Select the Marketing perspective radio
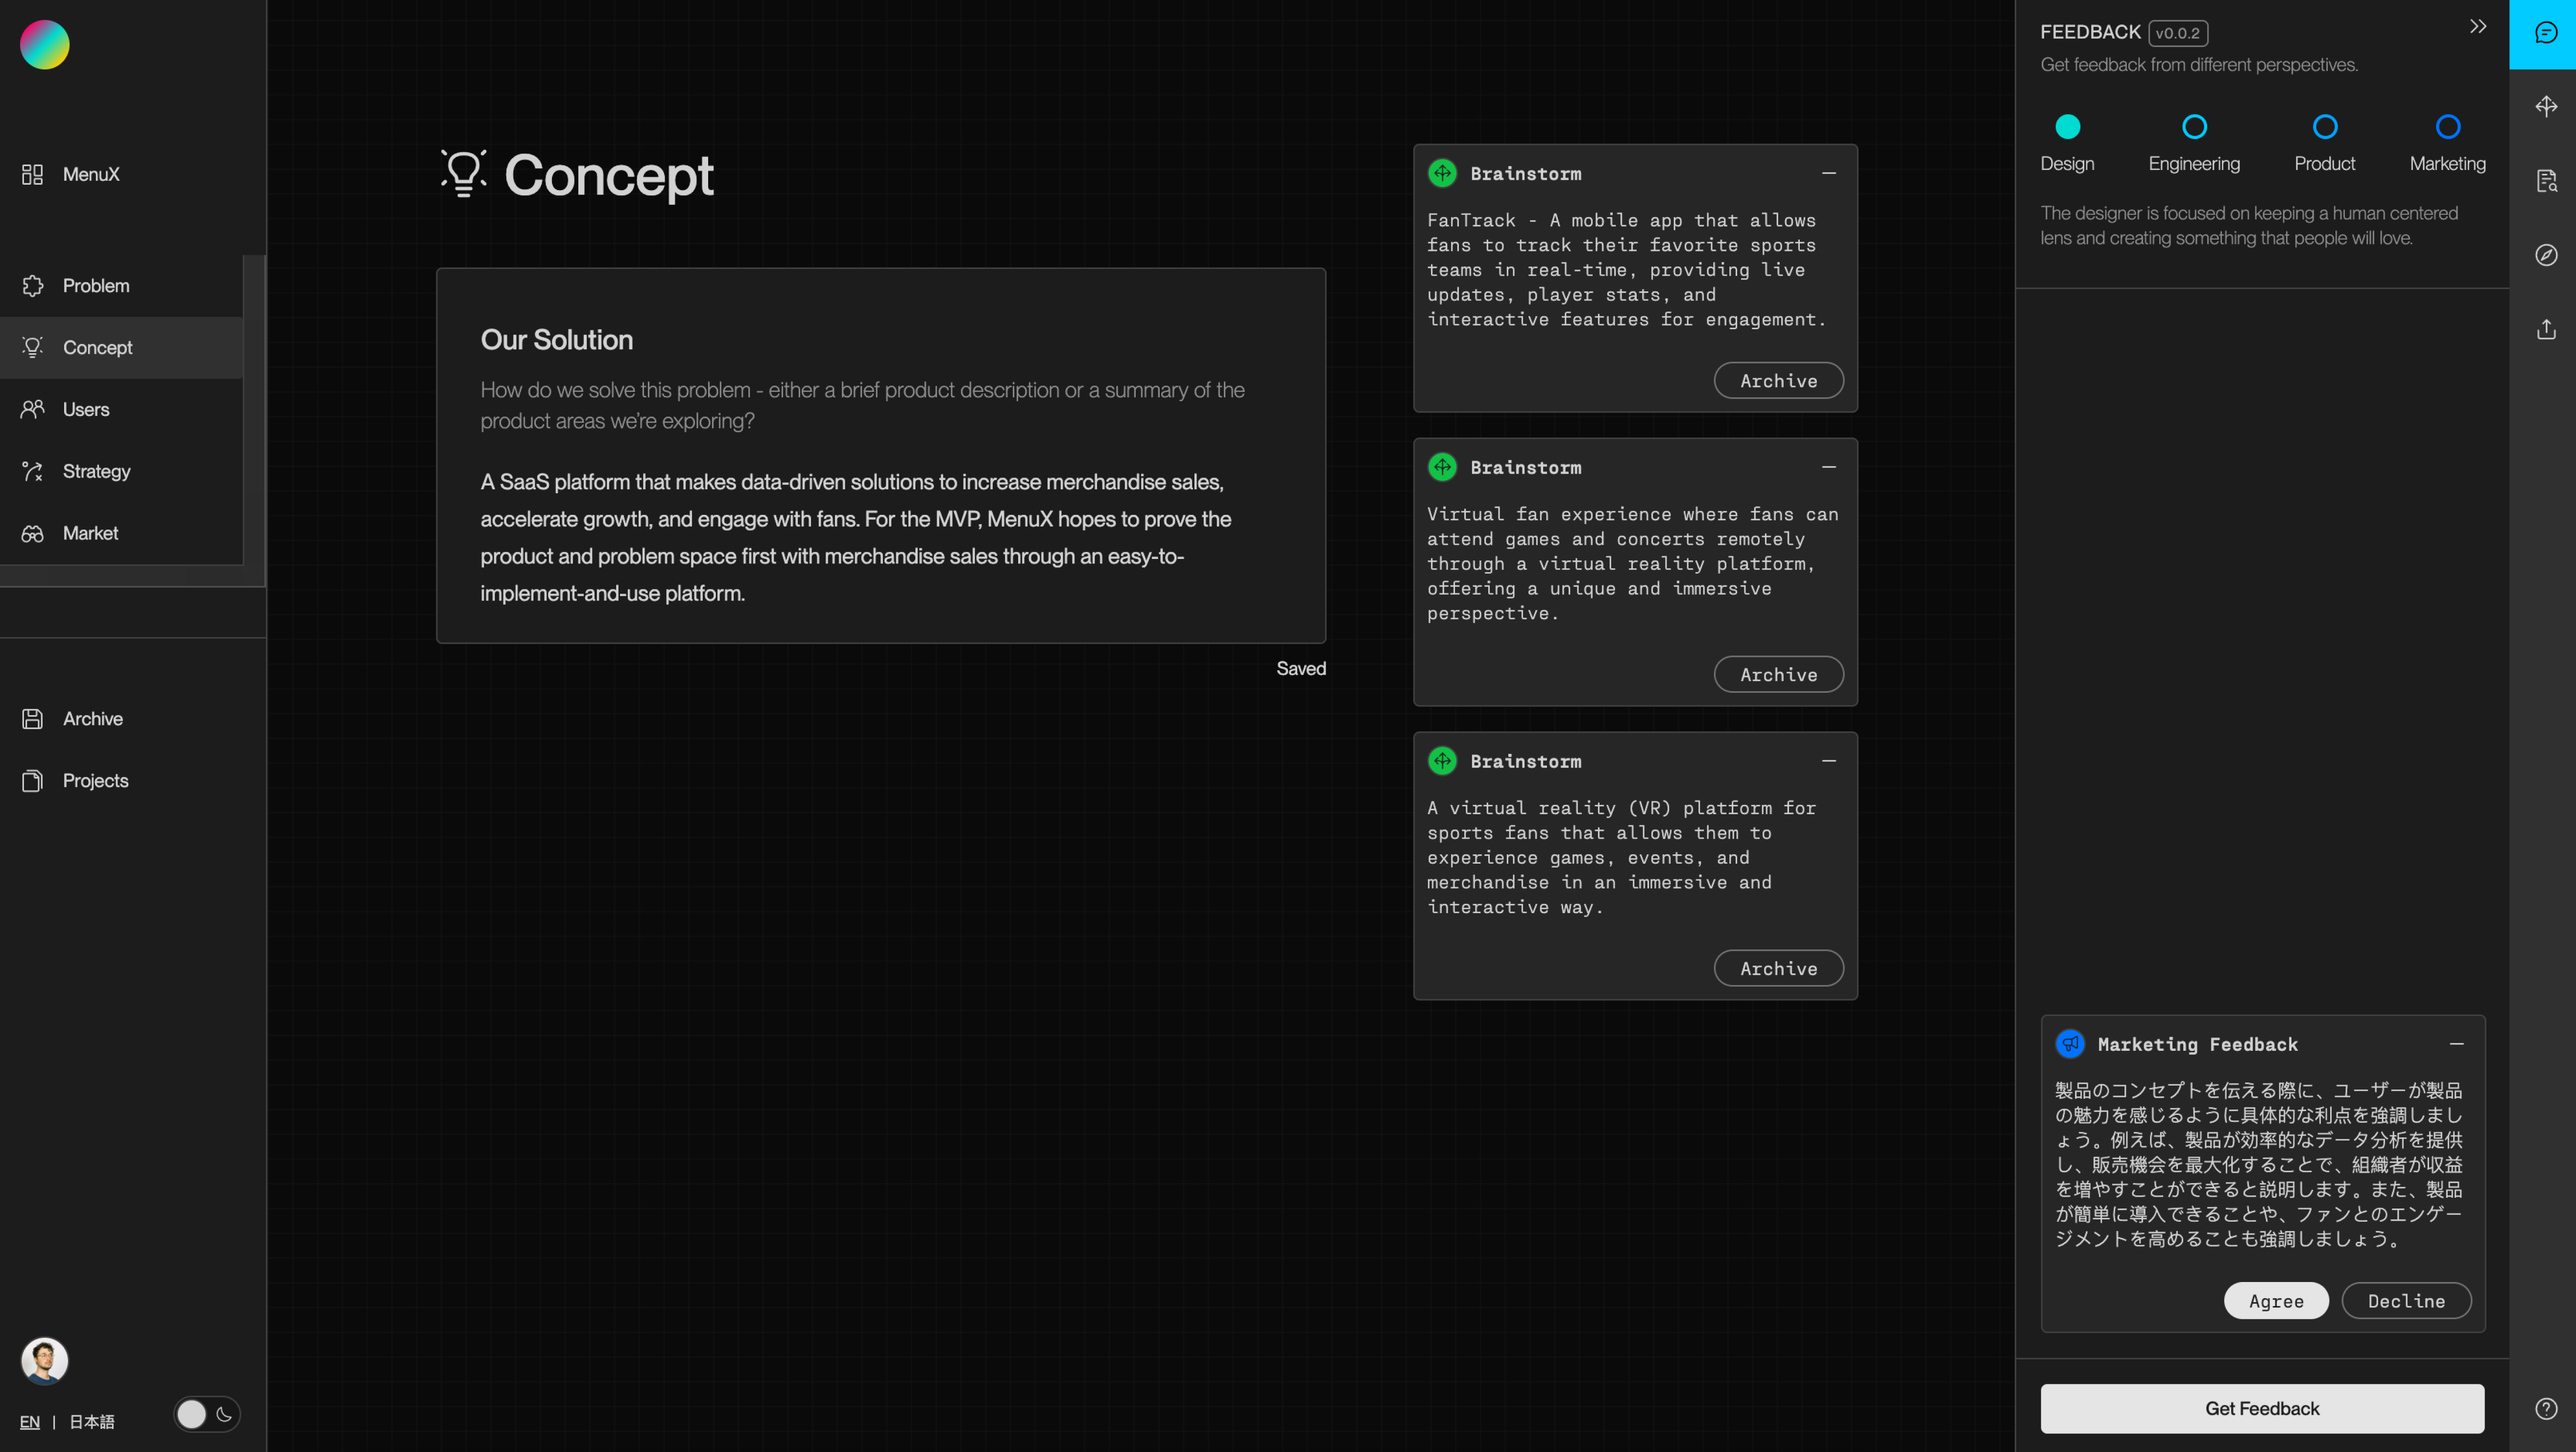The image size is (2576, 1452). pyautogui.click(x=2448, y=127)
